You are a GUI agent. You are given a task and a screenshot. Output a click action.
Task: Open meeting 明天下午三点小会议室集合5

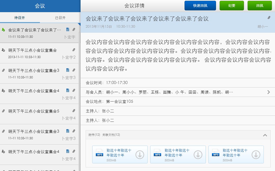[x=39, y=114]
